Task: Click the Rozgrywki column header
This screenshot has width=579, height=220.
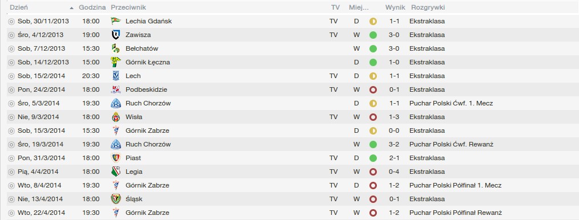Action: pos(428,7)
